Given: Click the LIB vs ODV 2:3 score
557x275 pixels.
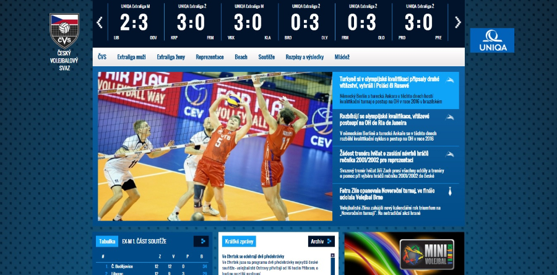Looking at the screenshot, I should pyautogui.click(x=134, y=22).
